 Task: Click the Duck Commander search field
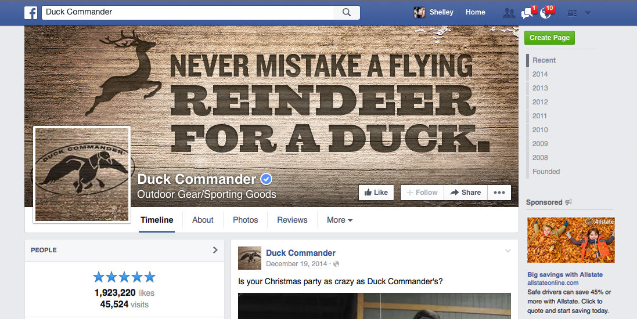(188, 12)
